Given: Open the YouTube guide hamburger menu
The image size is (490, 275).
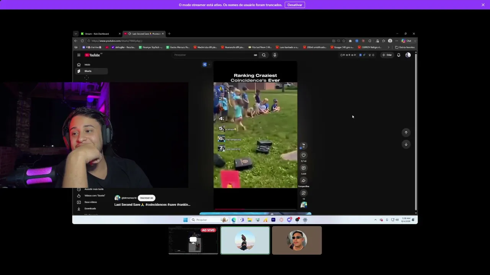Looking at the screenshot, I should [x=79, y=55].
